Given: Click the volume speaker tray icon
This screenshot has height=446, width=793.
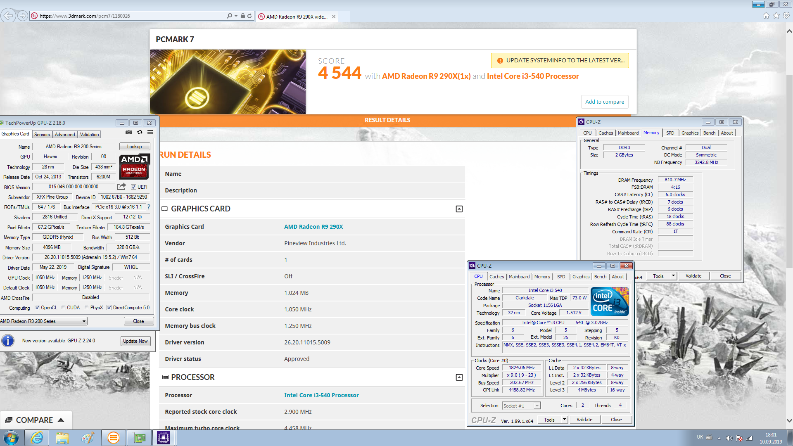Looking at the screenshot, I should coord(729,438).
